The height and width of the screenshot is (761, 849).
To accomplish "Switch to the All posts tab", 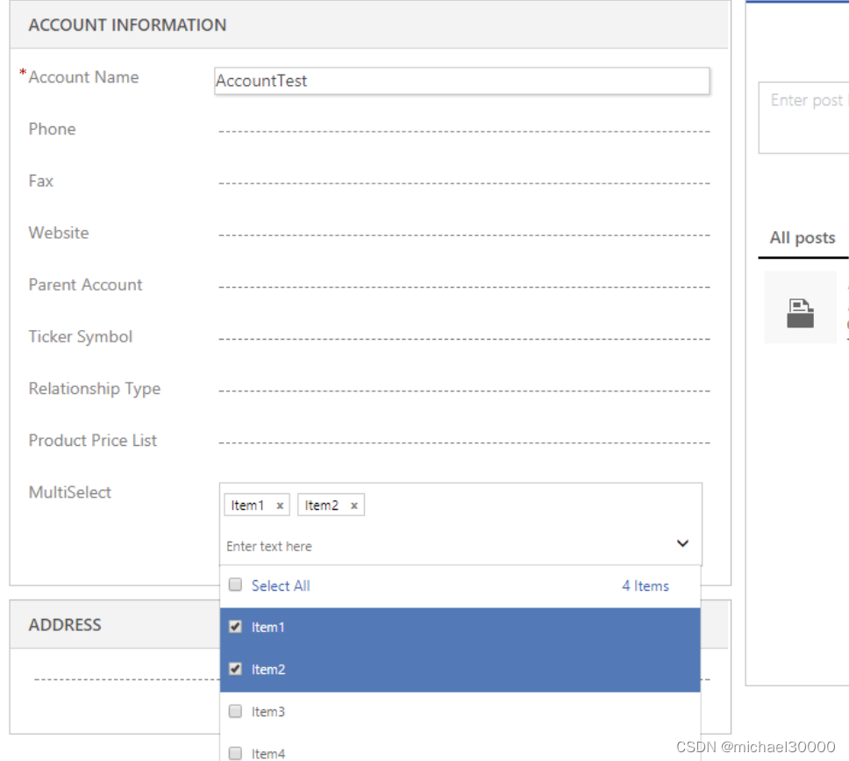I will 803,237.
